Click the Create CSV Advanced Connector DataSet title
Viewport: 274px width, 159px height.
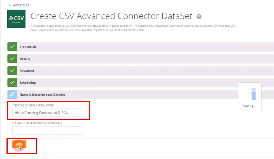(111, 16)
